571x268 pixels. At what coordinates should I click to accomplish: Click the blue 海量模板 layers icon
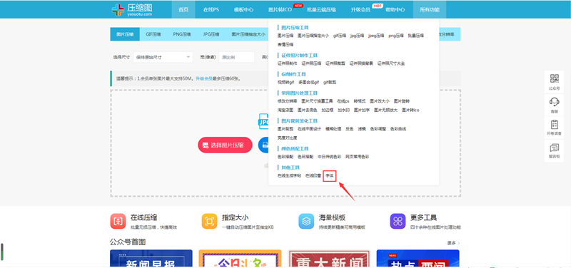(x=306, y=221)
